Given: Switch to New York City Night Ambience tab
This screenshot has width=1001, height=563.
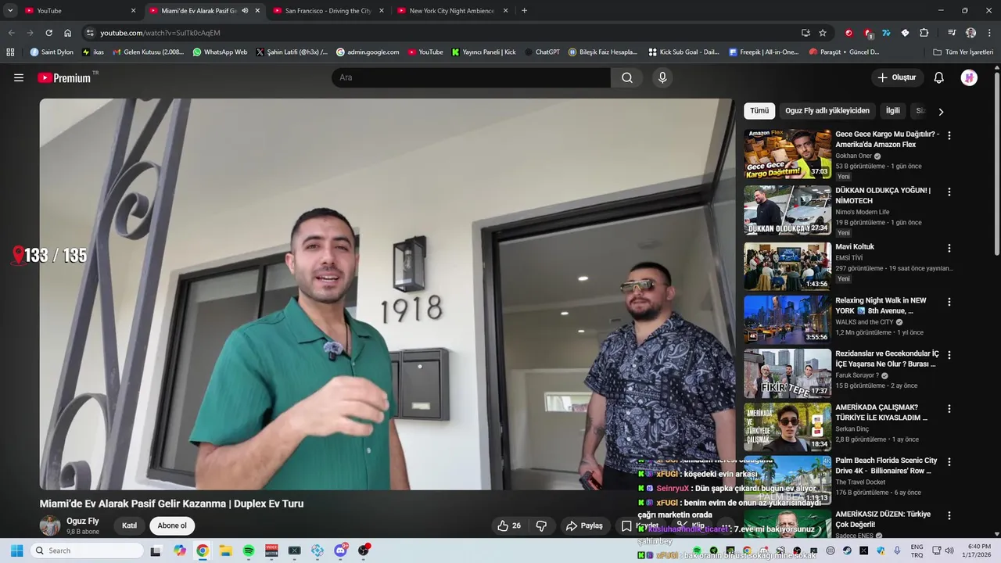Looking at the screenshot, I should point(452,11).
